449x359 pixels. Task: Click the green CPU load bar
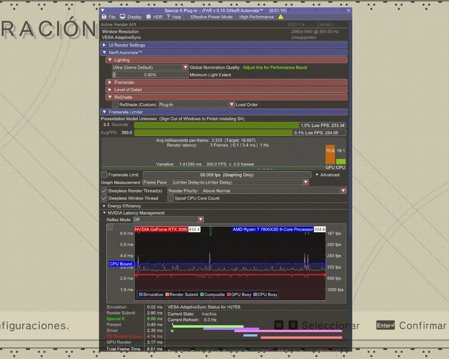[340, 162]
